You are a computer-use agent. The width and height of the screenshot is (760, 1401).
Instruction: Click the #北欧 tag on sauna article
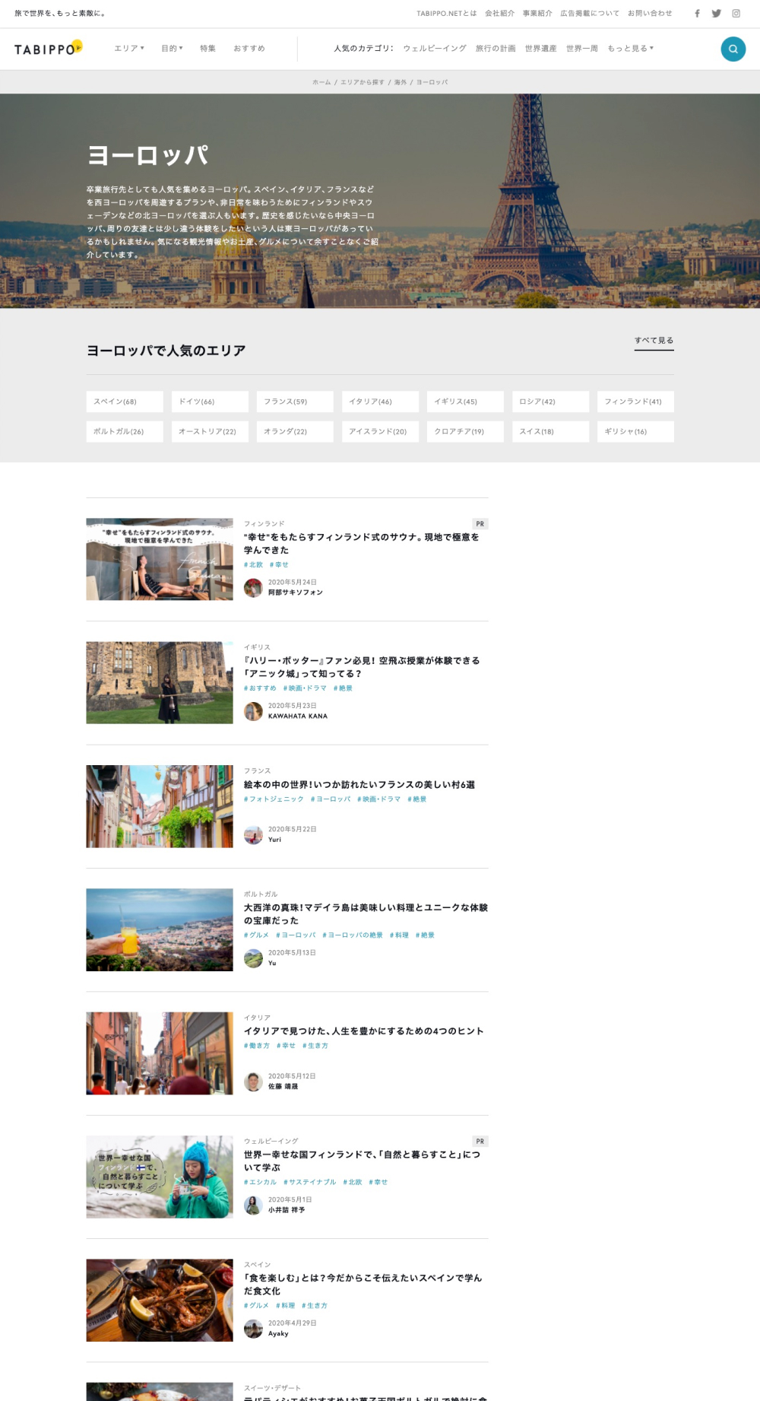(253, 565)
